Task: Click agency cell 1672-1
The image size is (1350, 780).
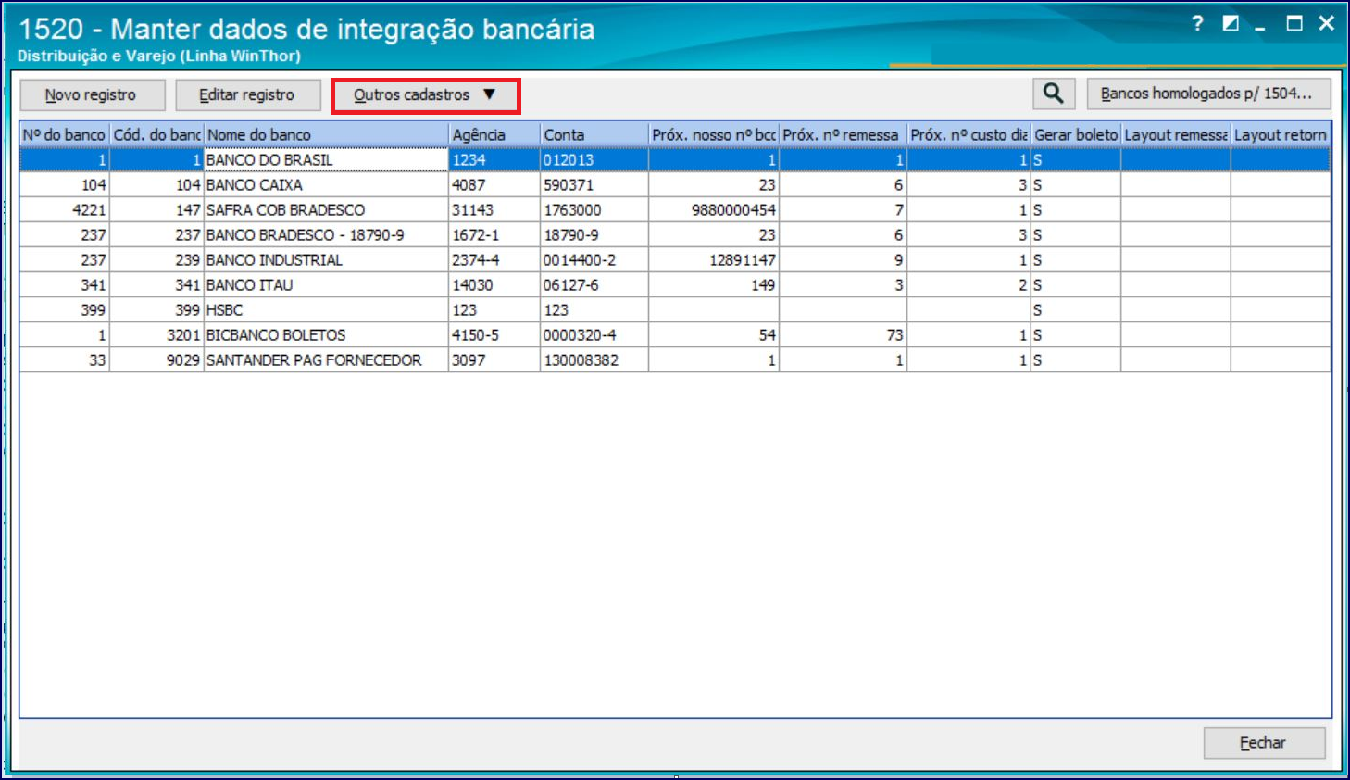Action: tap(494, 235)
